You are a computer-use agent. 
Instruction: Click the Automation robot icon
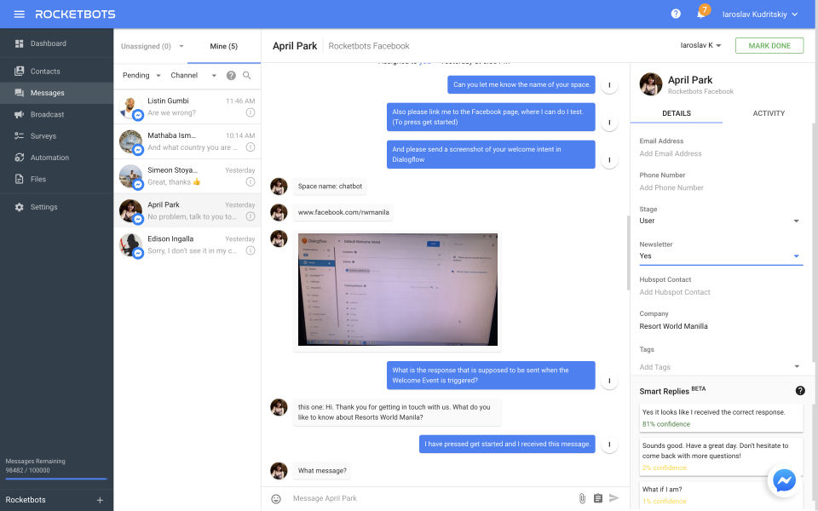point(20,158)
